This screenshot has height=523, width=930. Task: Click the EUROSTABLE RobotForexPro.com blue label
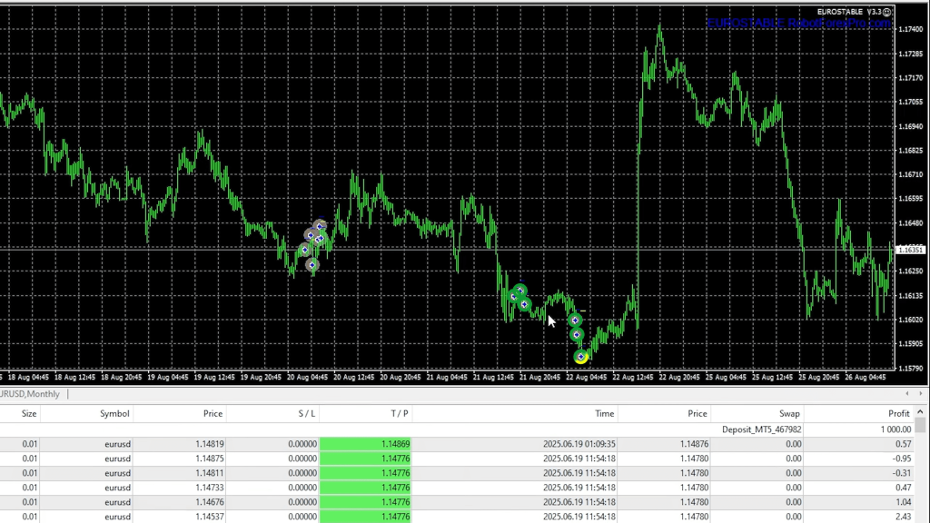tap(799, 23)
